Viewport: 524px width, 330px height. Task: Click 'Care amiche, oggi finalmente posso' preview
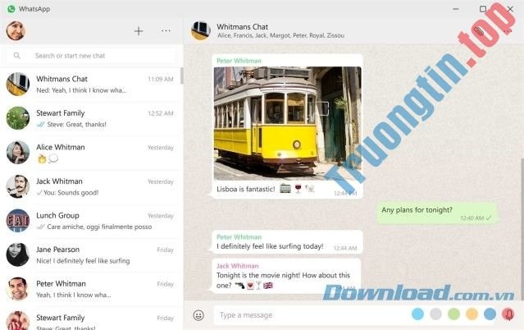pyautogui.click(x=99, y=227)
